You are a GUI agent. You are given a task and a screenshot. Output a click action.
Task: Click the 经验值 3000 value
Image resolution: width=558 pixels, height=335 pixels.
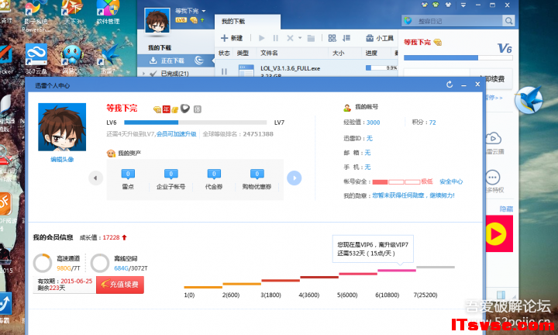(373, 123)
